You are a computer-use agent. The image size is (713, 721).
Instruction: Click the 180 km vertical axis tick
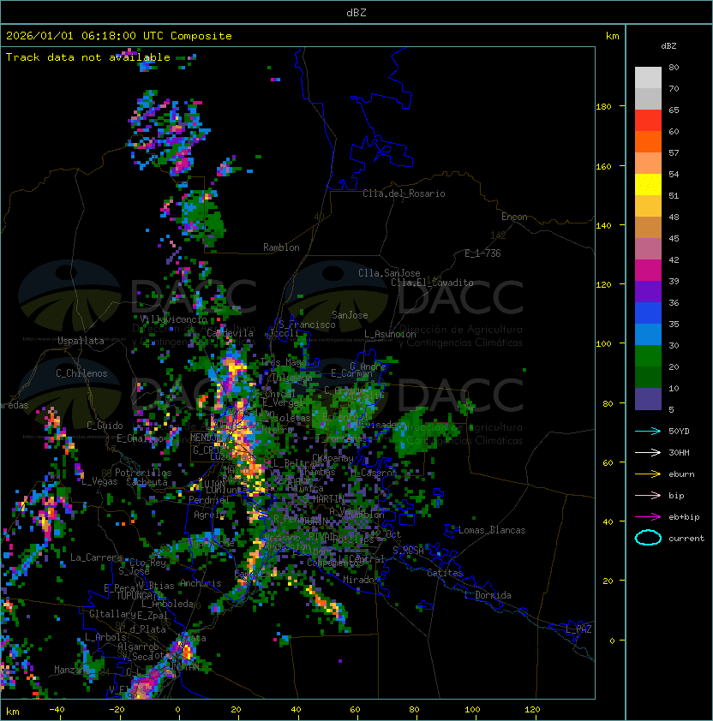click(x=604, y=107)
